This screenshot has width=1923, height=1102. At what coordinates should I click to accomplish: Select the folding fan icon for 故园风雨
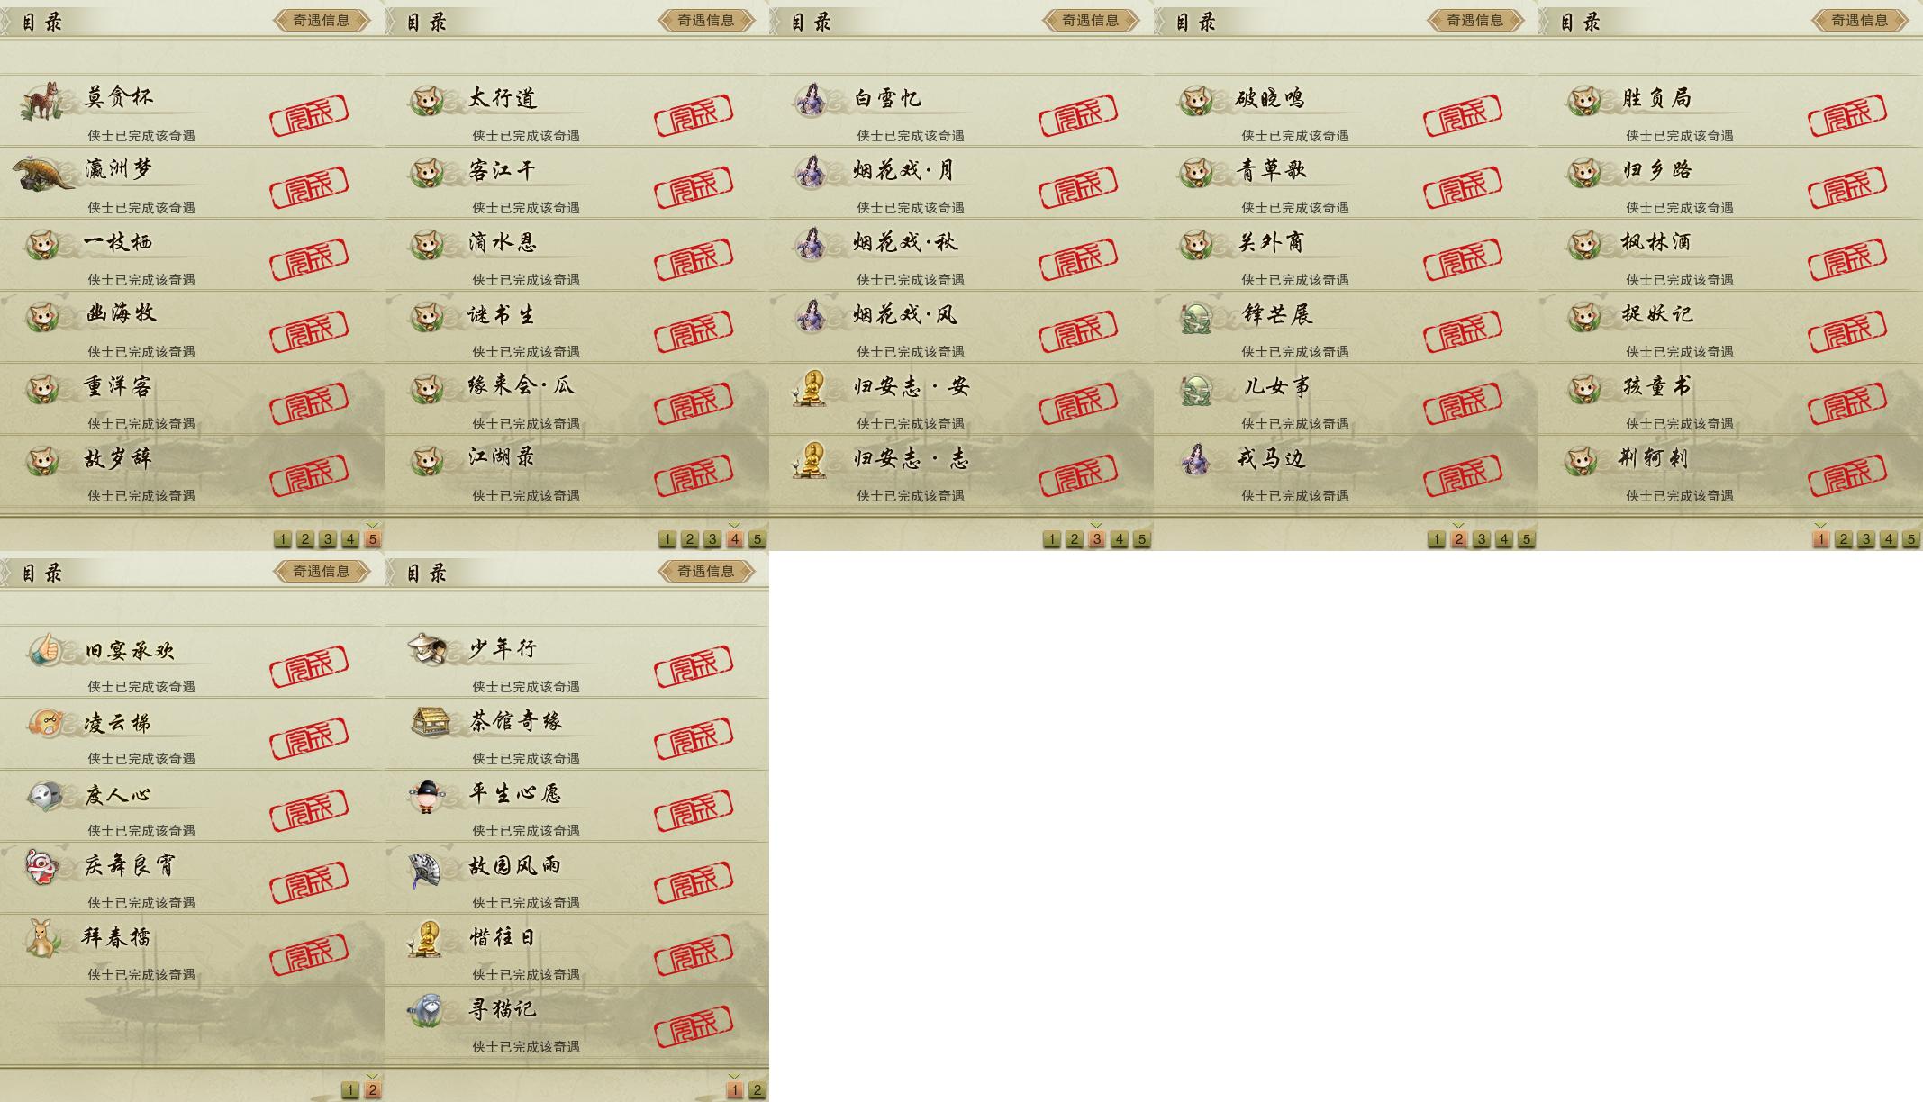click(424, 869)
